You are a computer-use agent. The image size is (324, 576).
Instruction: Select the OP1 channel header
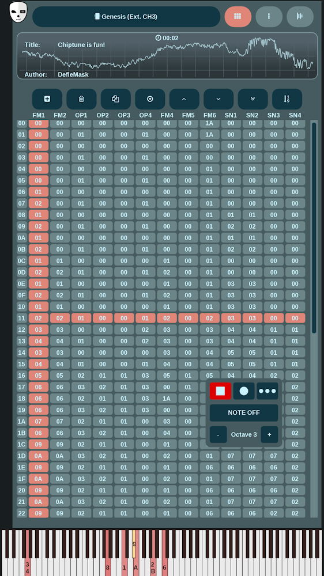click(x=81, y=115)
